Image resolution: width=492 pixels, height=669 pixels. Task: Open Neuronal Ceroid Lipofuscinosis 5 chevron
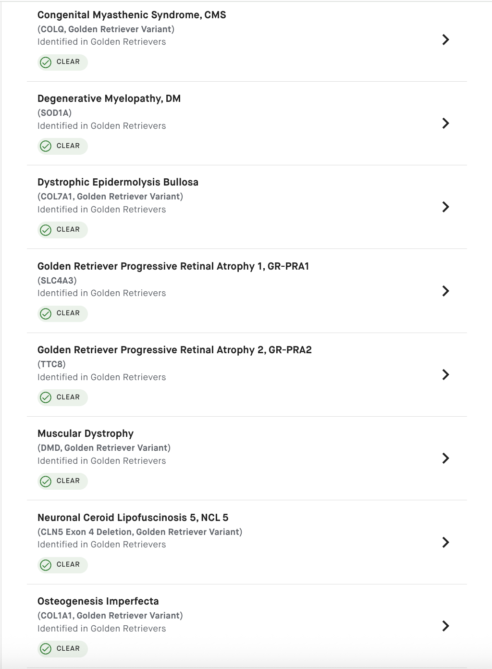[445, 542]
